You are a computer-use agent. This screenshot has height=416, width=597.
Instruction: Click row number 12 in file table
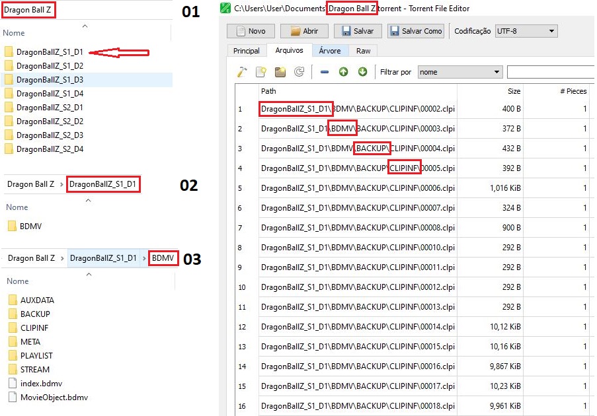242,327
